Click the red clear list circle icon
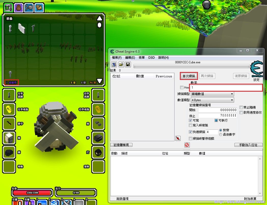267x205 pixels. pyautogui.click(x=187, y=145)
